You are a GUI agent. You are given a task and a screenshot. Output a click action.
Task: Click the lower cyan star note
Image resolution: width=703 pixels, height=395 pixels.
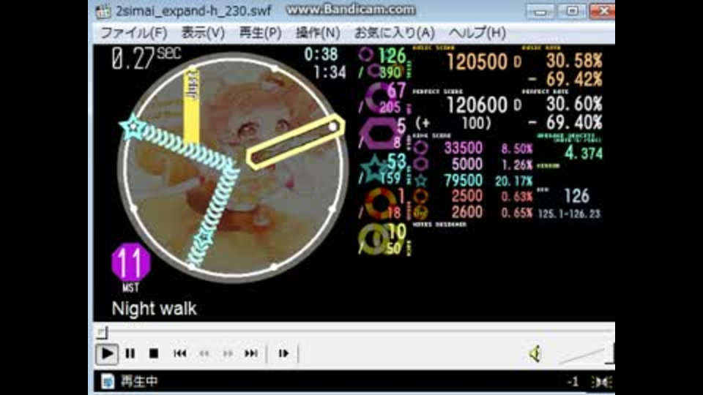pyautogui.click(x=204, y=238)
